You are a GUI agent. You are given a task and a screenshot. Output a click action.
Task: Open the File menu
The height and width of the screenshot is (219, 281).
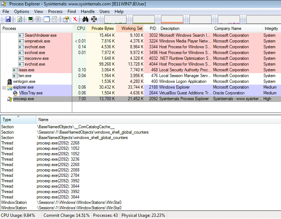(x=6, y=12)
